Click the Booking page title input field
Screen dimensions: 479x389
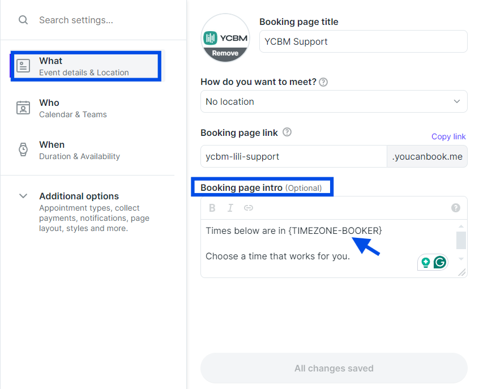[x=363, y=41]
